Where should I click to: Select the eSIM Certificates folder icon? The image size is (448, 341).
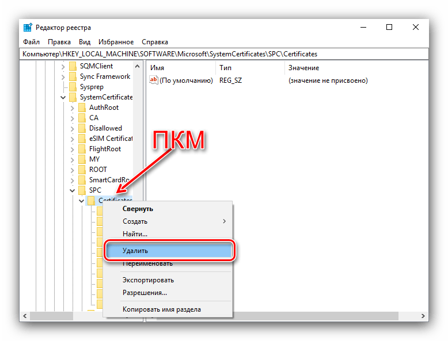coord(82,139)
